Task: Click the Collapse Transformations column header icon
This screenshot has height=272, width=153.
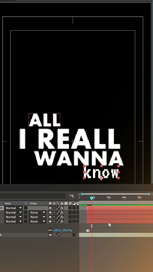Action: tap(54, 203)
